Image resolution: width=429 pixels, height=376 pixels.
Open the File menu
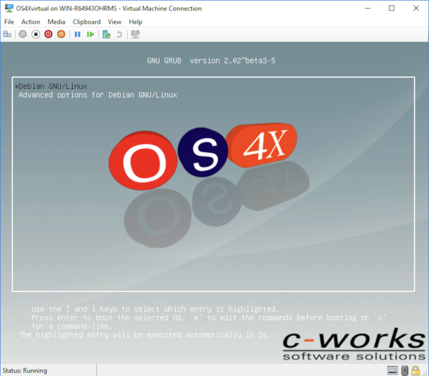(9, 22)
